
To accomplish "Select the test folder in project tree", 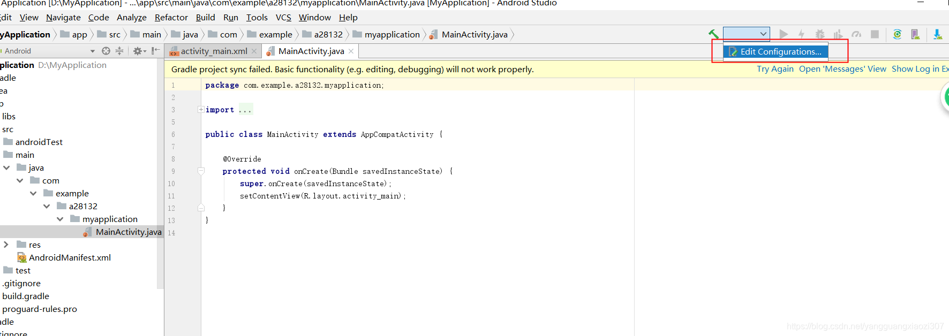I will tap(17, 271).
